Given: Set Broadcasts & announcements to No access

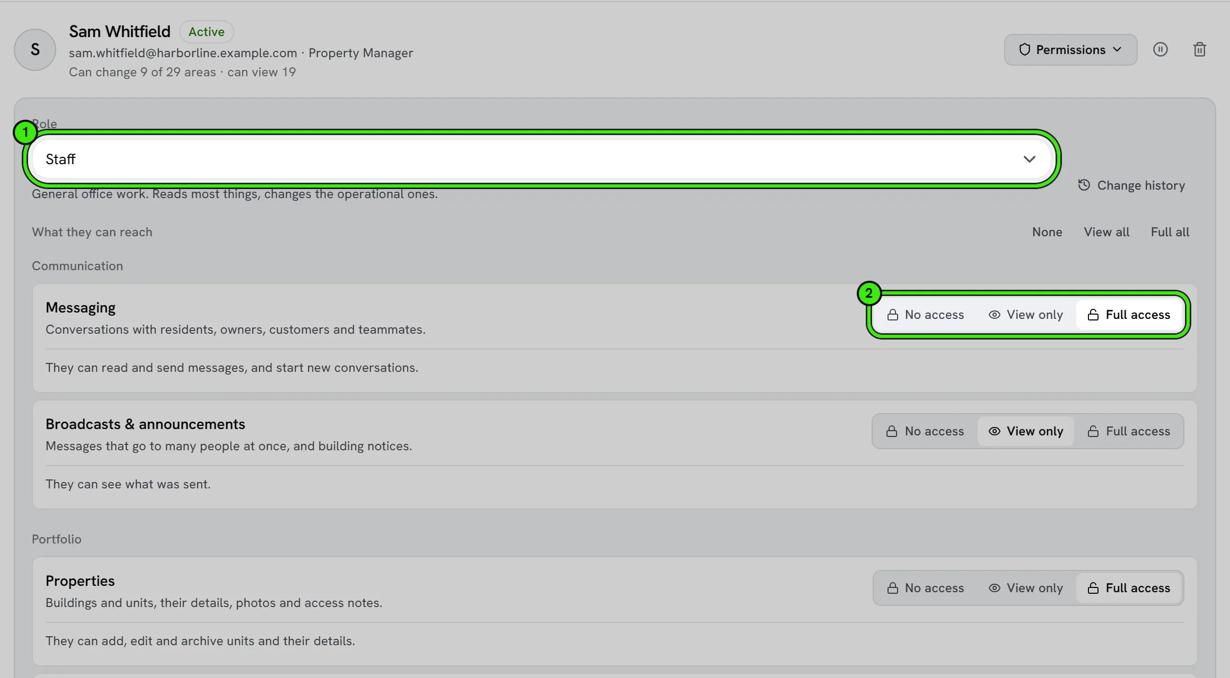Looking at the screenshot, I should point(925,431).
